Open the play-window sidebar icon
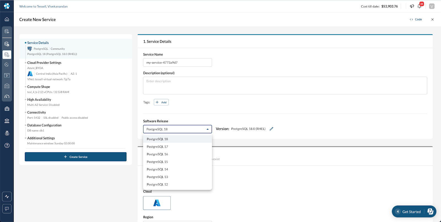This screenshot has width=441, height=222. (7, 75)
